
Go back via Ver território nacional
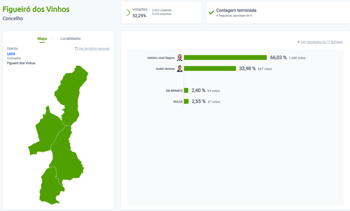pos(94,49)
